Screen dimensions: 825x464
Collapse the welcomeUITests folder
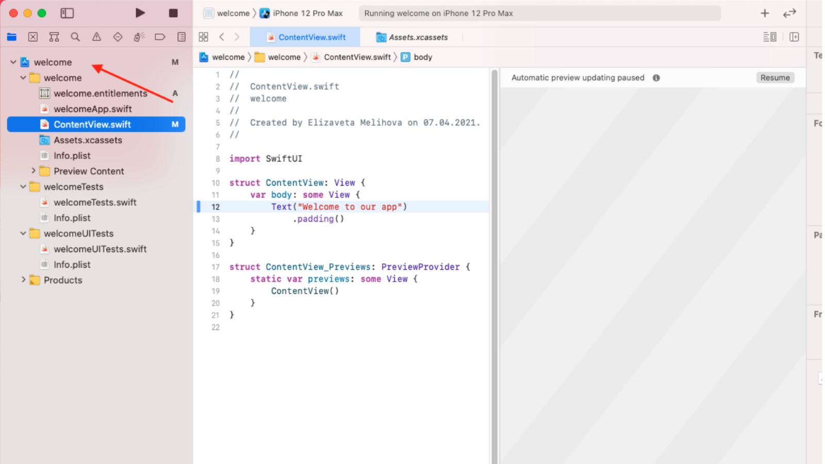tap(23, 234)
